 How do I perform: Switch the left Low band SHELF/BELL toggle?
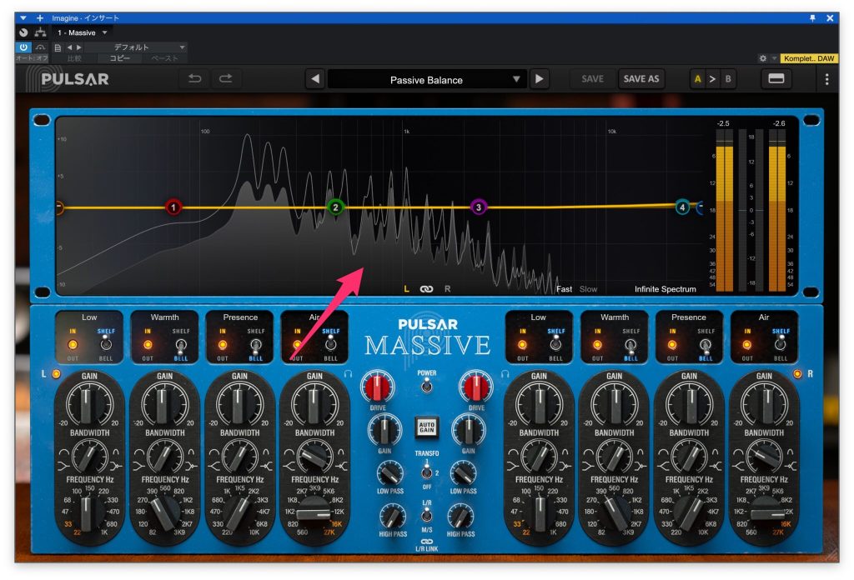pyautogui.click(x=104, y=343)
